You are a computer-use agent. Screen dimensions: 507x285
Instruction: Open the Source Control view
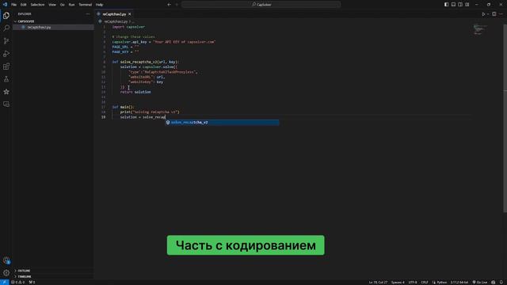[x=6, y=40]
